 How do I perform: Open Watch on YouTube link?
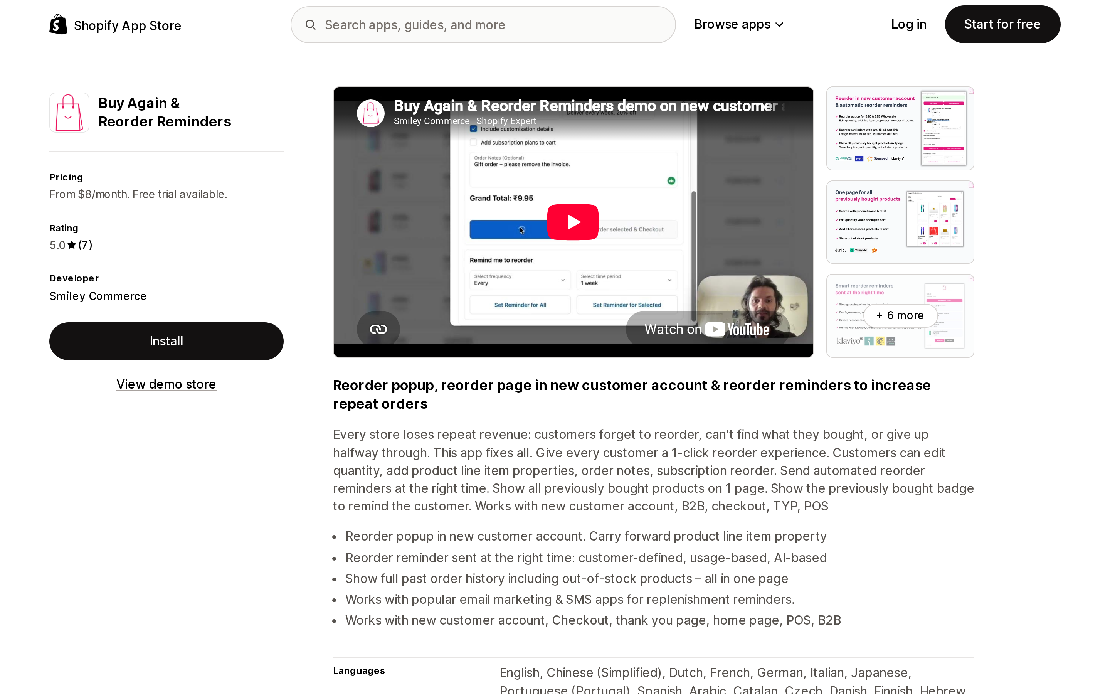pyautogui.click(x=707, y=329)
